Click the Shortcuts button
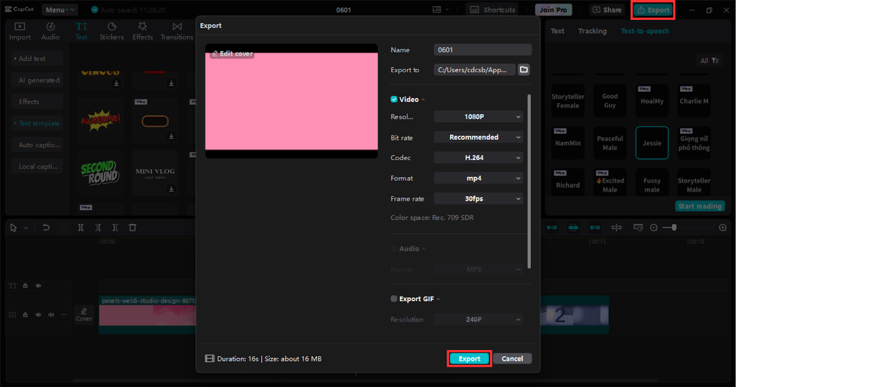The width and height of the screenshot is (885, 387). tap(492, 10)
